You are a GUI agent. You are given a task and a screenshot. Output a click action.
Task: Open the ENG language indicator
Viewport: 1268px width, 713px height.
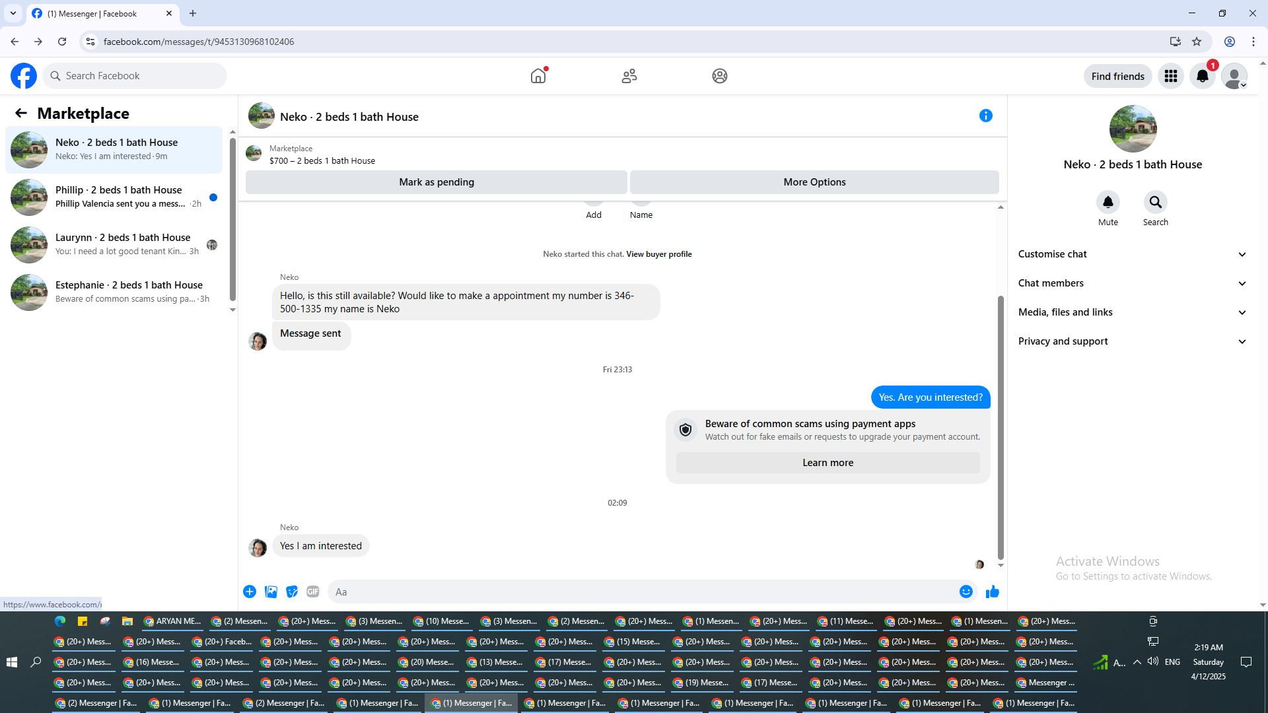coord(1172,662)
